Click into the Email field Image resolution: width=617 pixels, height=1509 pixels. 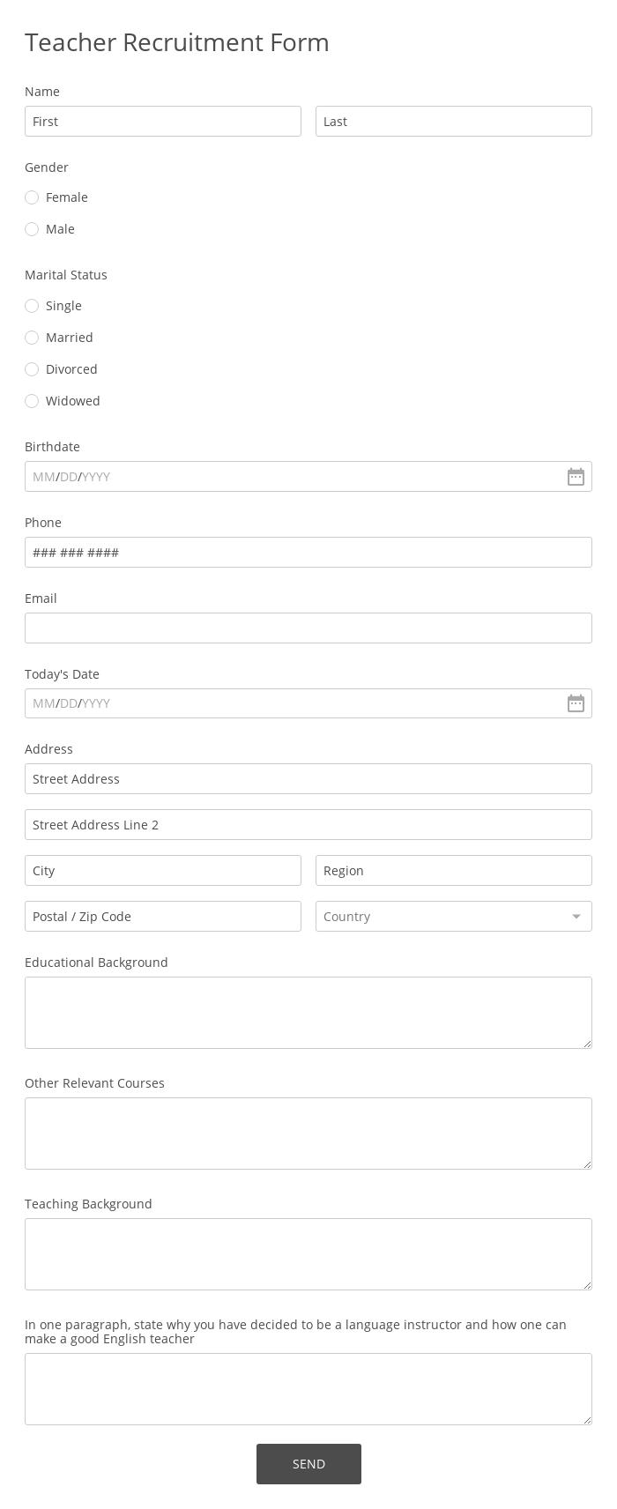[308, 628]
